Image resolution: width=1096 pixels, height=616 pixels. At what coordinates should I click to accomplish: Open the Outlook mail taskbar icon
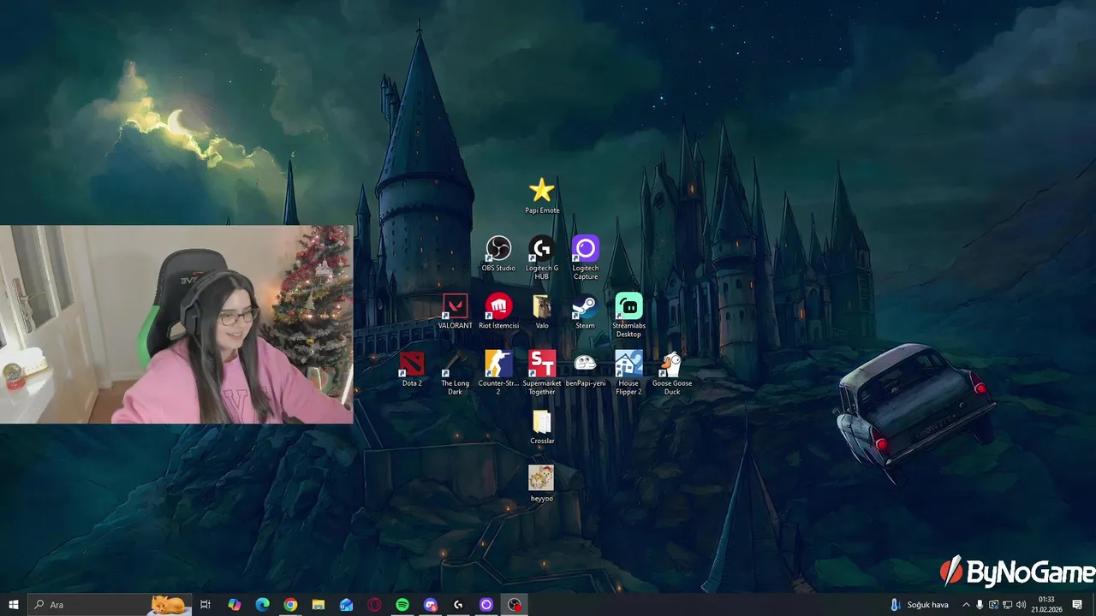tap(346, 605)
